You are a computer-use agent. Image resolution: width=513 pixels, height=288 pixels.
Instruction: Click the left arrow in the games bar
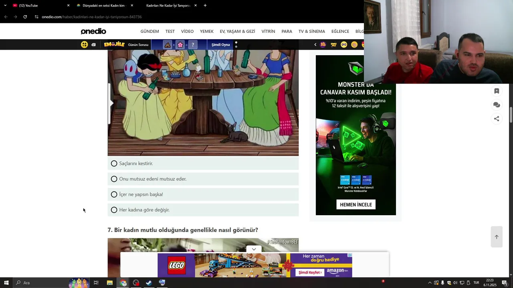(x=315, y=45)
